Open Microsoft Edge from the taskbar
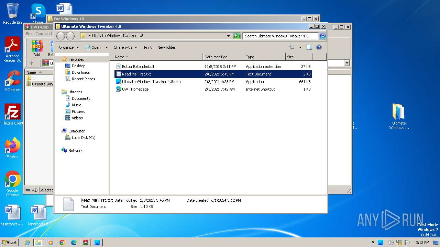The height and width of the screenshot is (247, 440). pos(74,243)
